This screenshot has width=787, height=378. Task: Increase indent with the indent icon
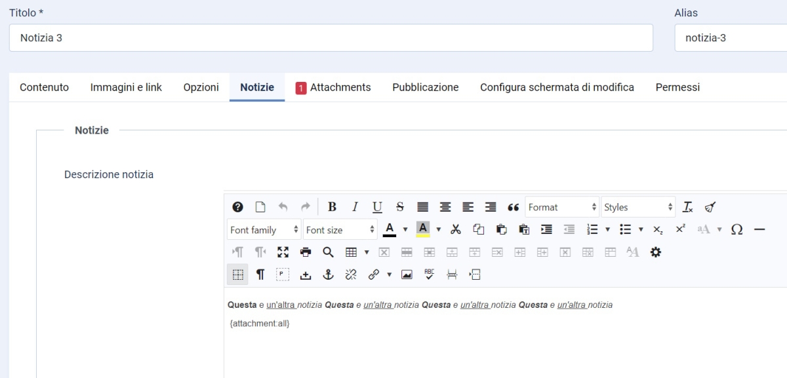[546, 229]
